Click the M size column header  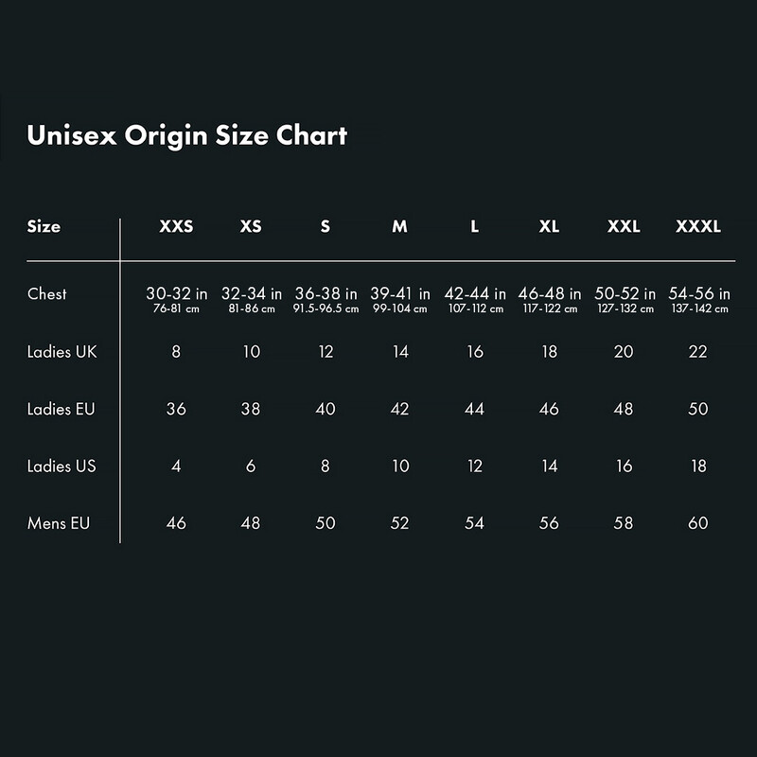[400, 227]
